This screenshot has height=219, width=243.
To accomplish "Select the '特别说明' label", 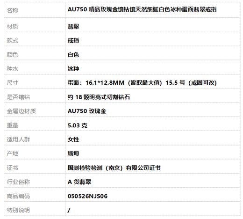I will [18, 210].
